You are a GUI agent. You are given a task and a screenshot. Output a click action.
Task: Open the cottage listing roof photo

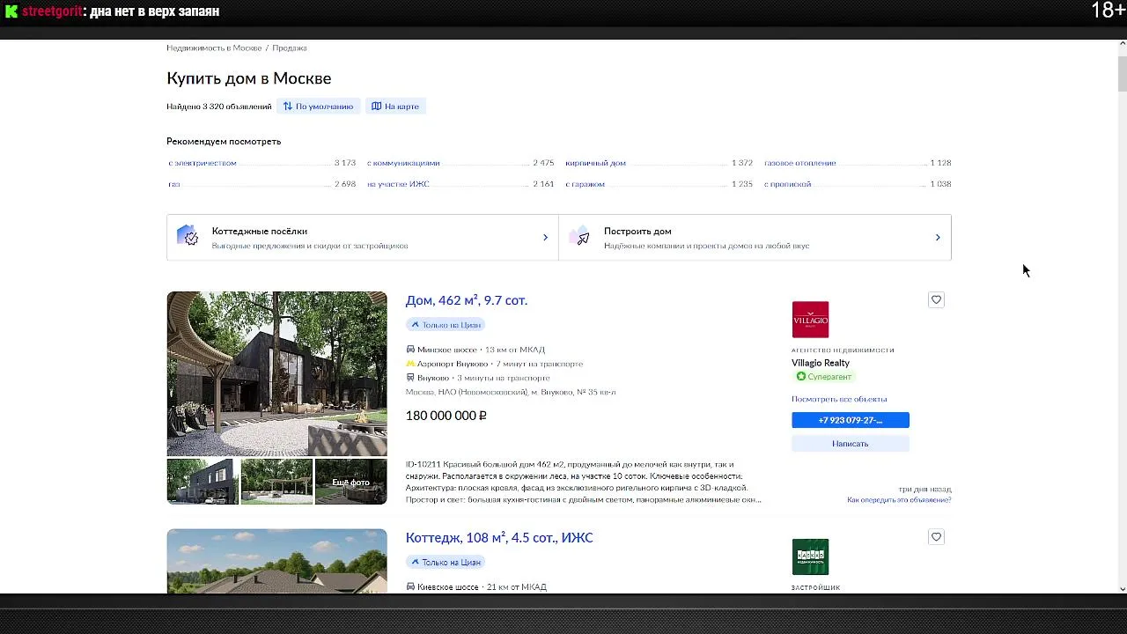point(276,561)
